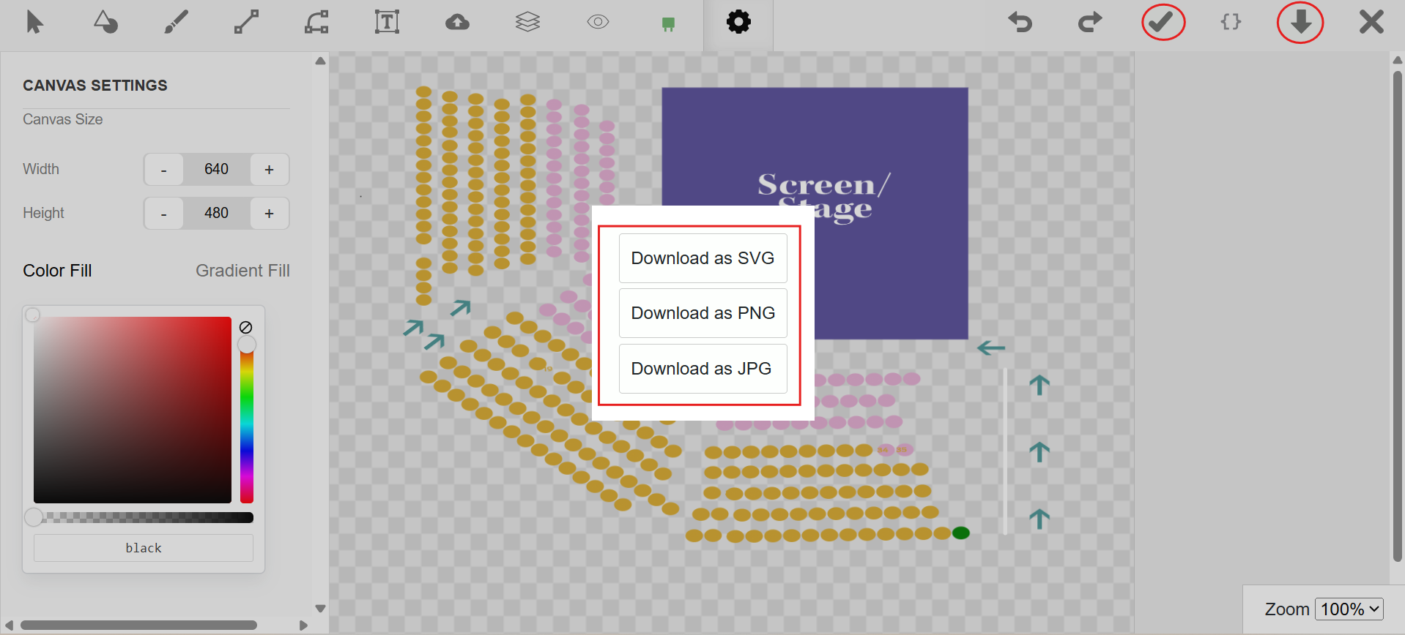This screenshot has height=635, width=1405.
Task: Choose Download as SVG
Action: pyautogui.click(x=702, y=258)
